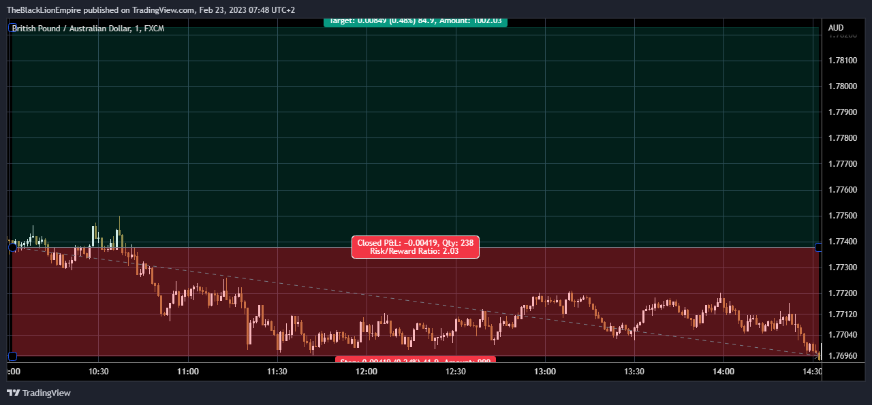Click the FXCM exchange label
The height and width of the screenshot is (405, 872).
tap(152, 29)
